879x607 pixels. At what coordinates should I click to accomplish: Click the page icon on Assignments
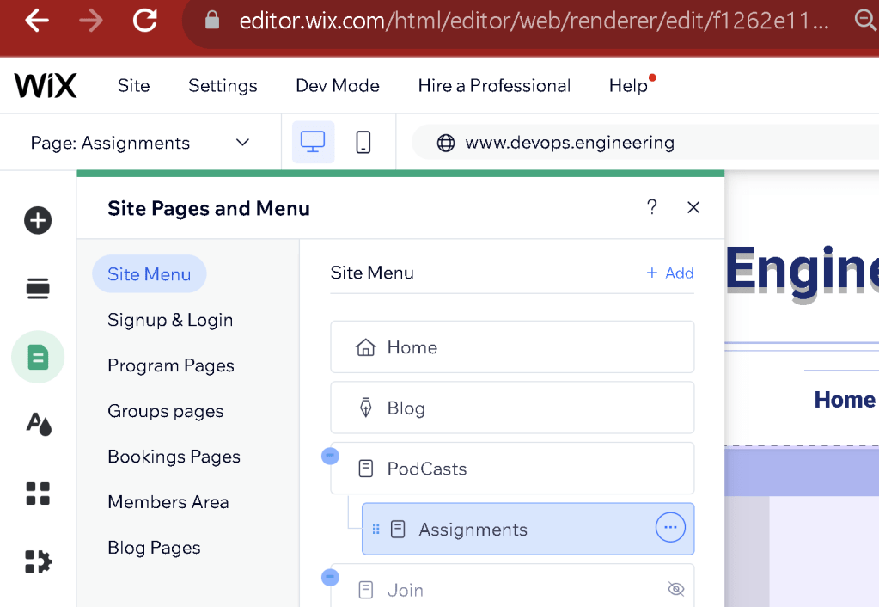click(x=398, y=529)
